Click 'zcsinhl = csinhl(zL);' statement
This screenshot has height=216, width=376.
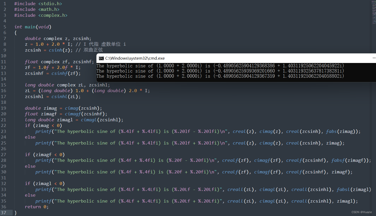point(53,97)
